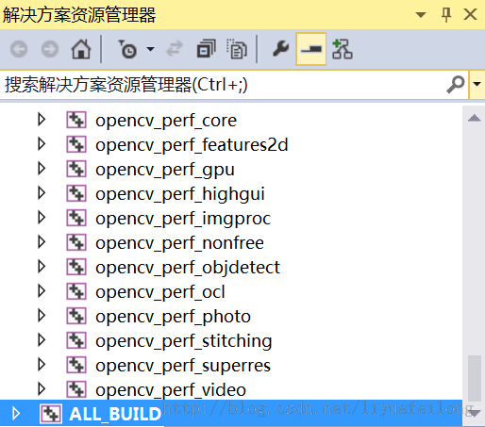Expand the opencv_perf_core project node
The width and height of the screenshot is (485, 427).
point(42,120)
